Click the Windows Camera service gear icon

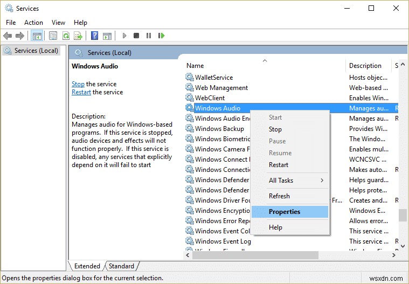[x=189, y=149]
